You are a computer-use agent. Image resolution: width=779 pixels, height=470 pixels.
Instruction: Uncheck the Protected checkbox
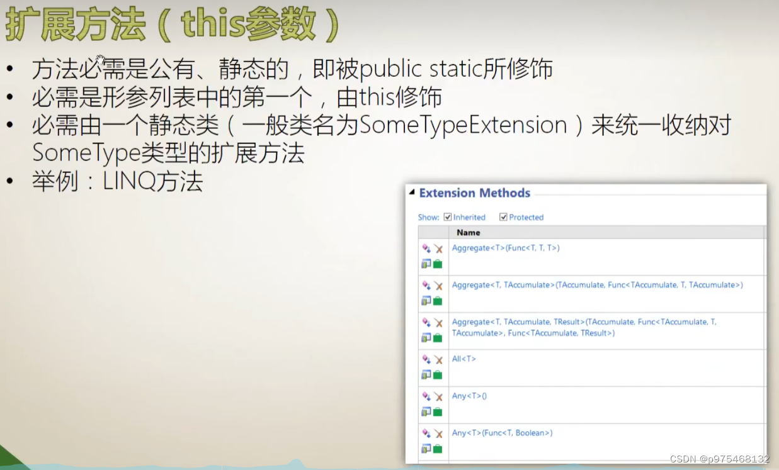[x=503, y=217]
